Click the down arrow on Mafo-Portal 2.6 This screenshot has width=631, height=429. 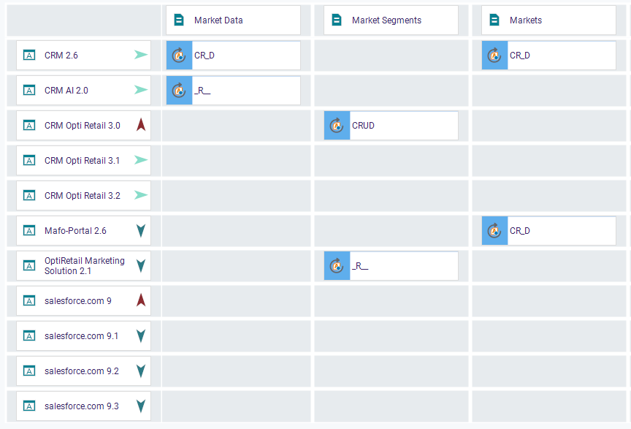(141, 231)
